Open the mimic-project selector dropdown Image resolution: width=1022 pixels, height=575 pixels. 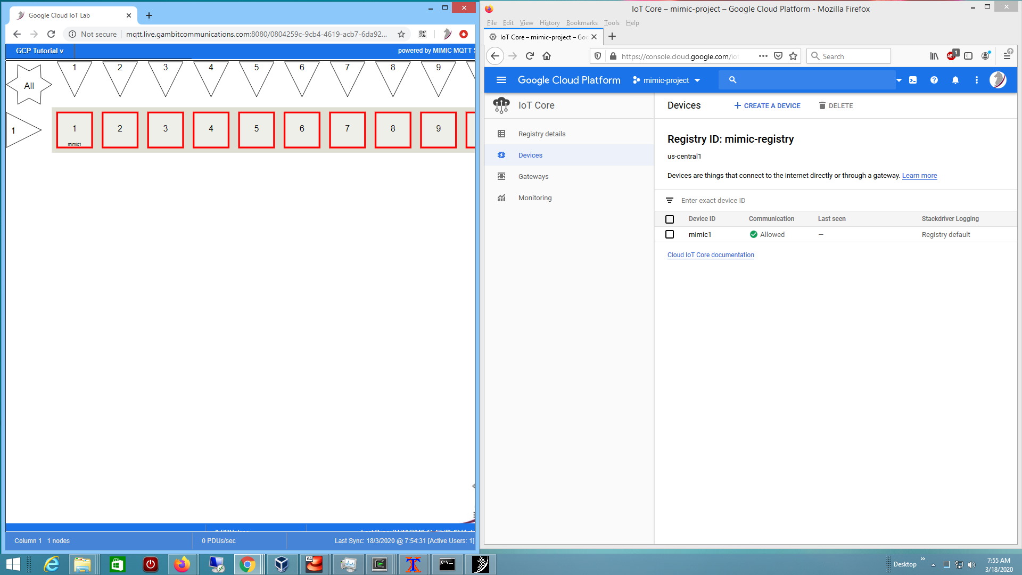pyautogui.click(x=666, y=80)
